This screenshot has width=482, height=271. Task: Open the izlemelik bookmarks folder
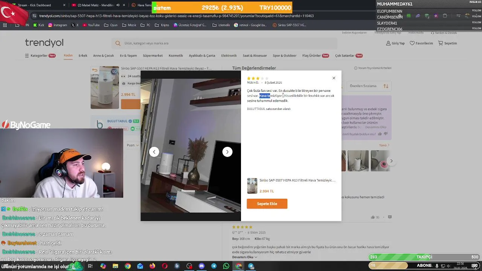(221, 25)
